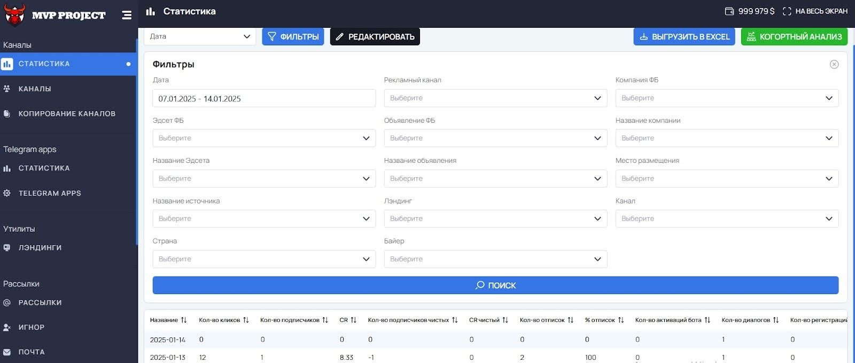The width and height of the screenshot is (855, 363).
Task: Click the Игнор user icon
Action: click(x=7, y=327)
